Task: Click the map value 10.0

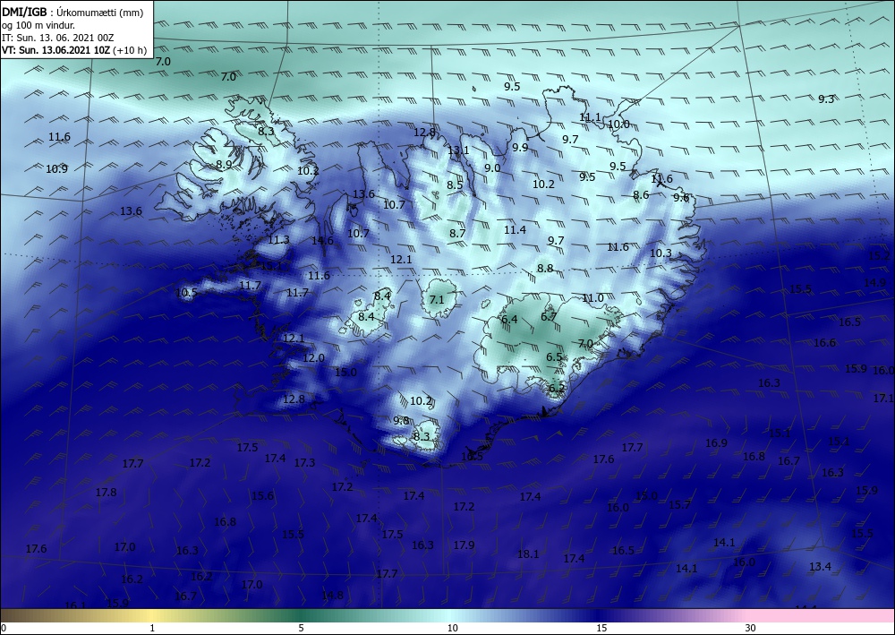Action: [x=618, y=124]
